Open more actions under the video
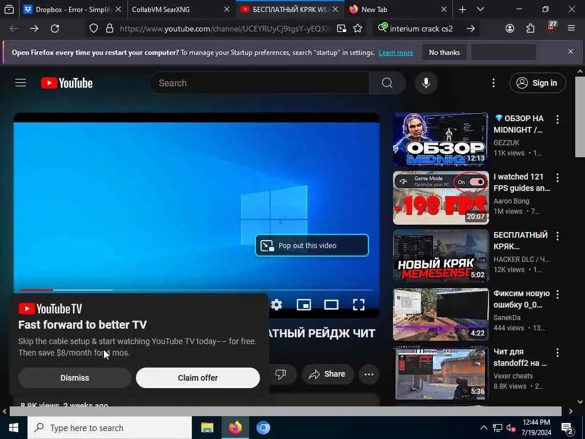The width and height of the screenshot is (585, 439). pyautogui.click(x=369, y=374)
